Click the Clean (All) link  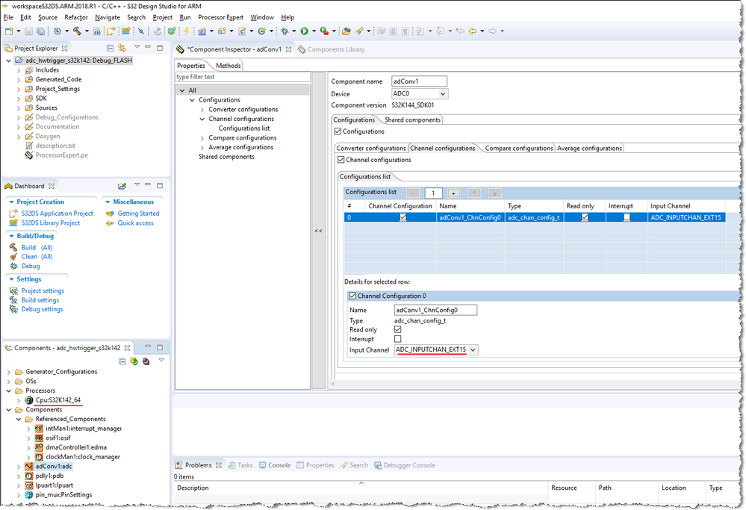(37, 256)
